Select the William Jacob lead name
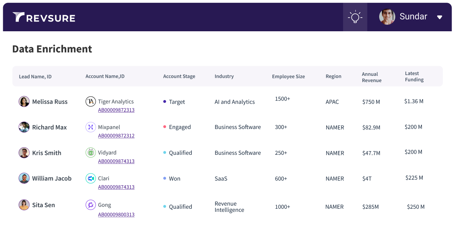454x231 pixels. (52, 179)
